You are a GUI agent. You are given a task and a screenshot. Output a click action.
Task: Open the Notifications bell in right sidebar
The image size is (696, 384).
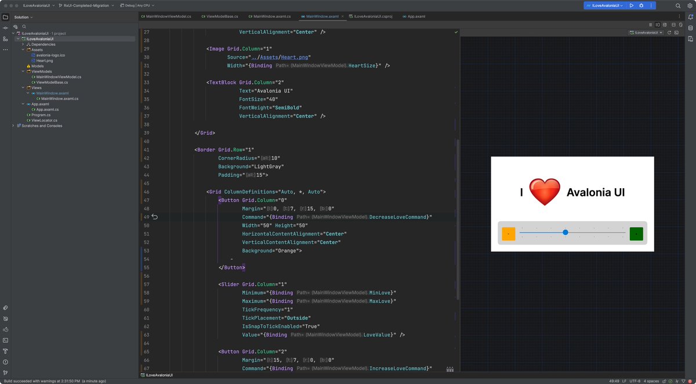click(690, 17)
